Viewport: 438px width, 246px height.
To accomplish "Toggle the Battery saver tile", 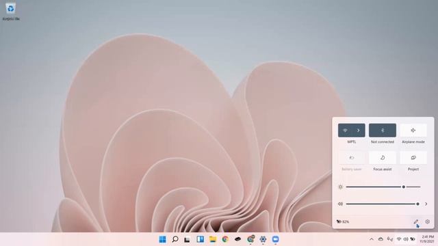I will pyautogui.click(x=351, y=158).
